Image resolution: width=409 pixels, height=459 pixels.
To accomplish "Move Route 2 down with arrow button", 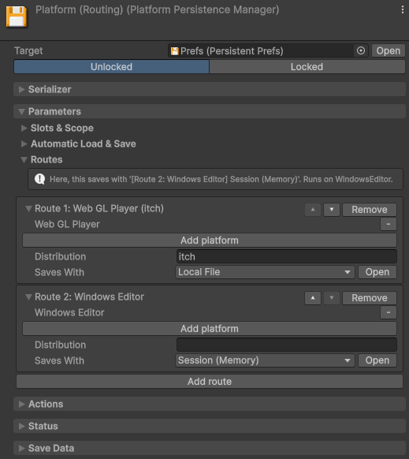I will (x=332, y=298).
